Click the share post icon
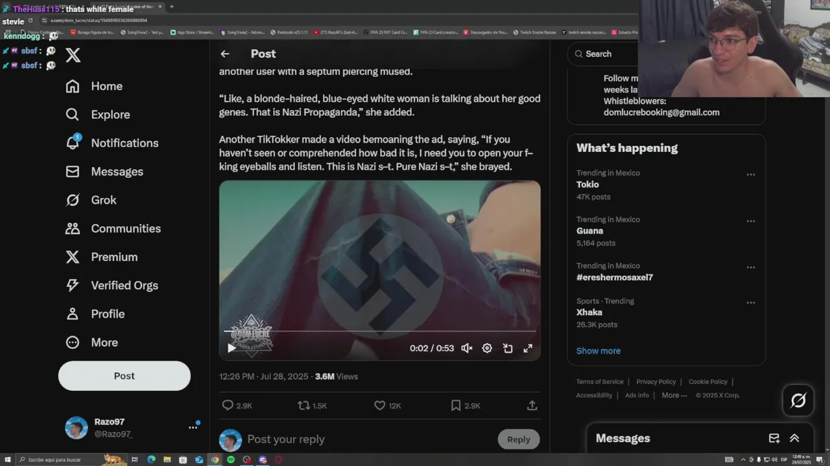Image resolution: width=830 pixels, height=466 pixels. [x=532, y=405]
